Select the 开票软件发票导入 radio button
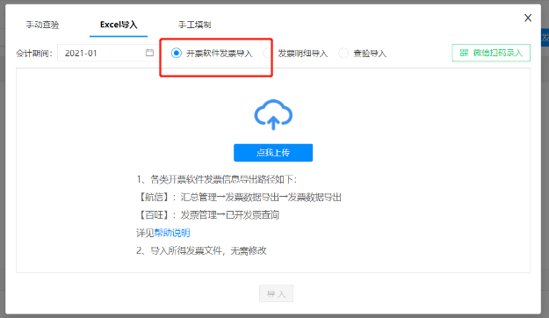This screenshot has width=549, height=318. (x=176, y=54)
